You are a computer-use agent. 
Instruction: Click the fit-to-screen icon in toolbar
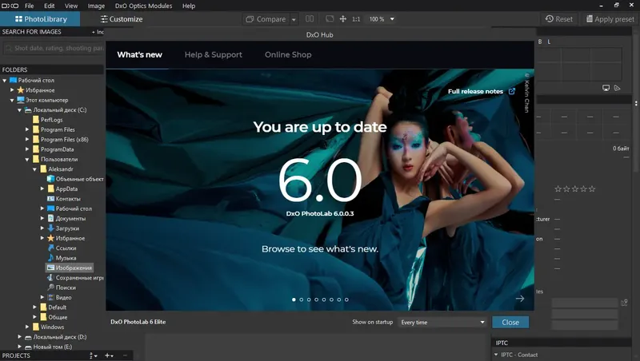point(330,18)
